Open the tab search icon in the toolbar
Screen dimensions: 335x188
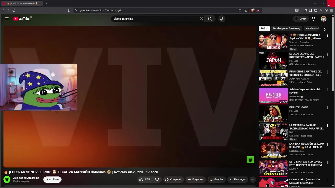click(297, 10)
